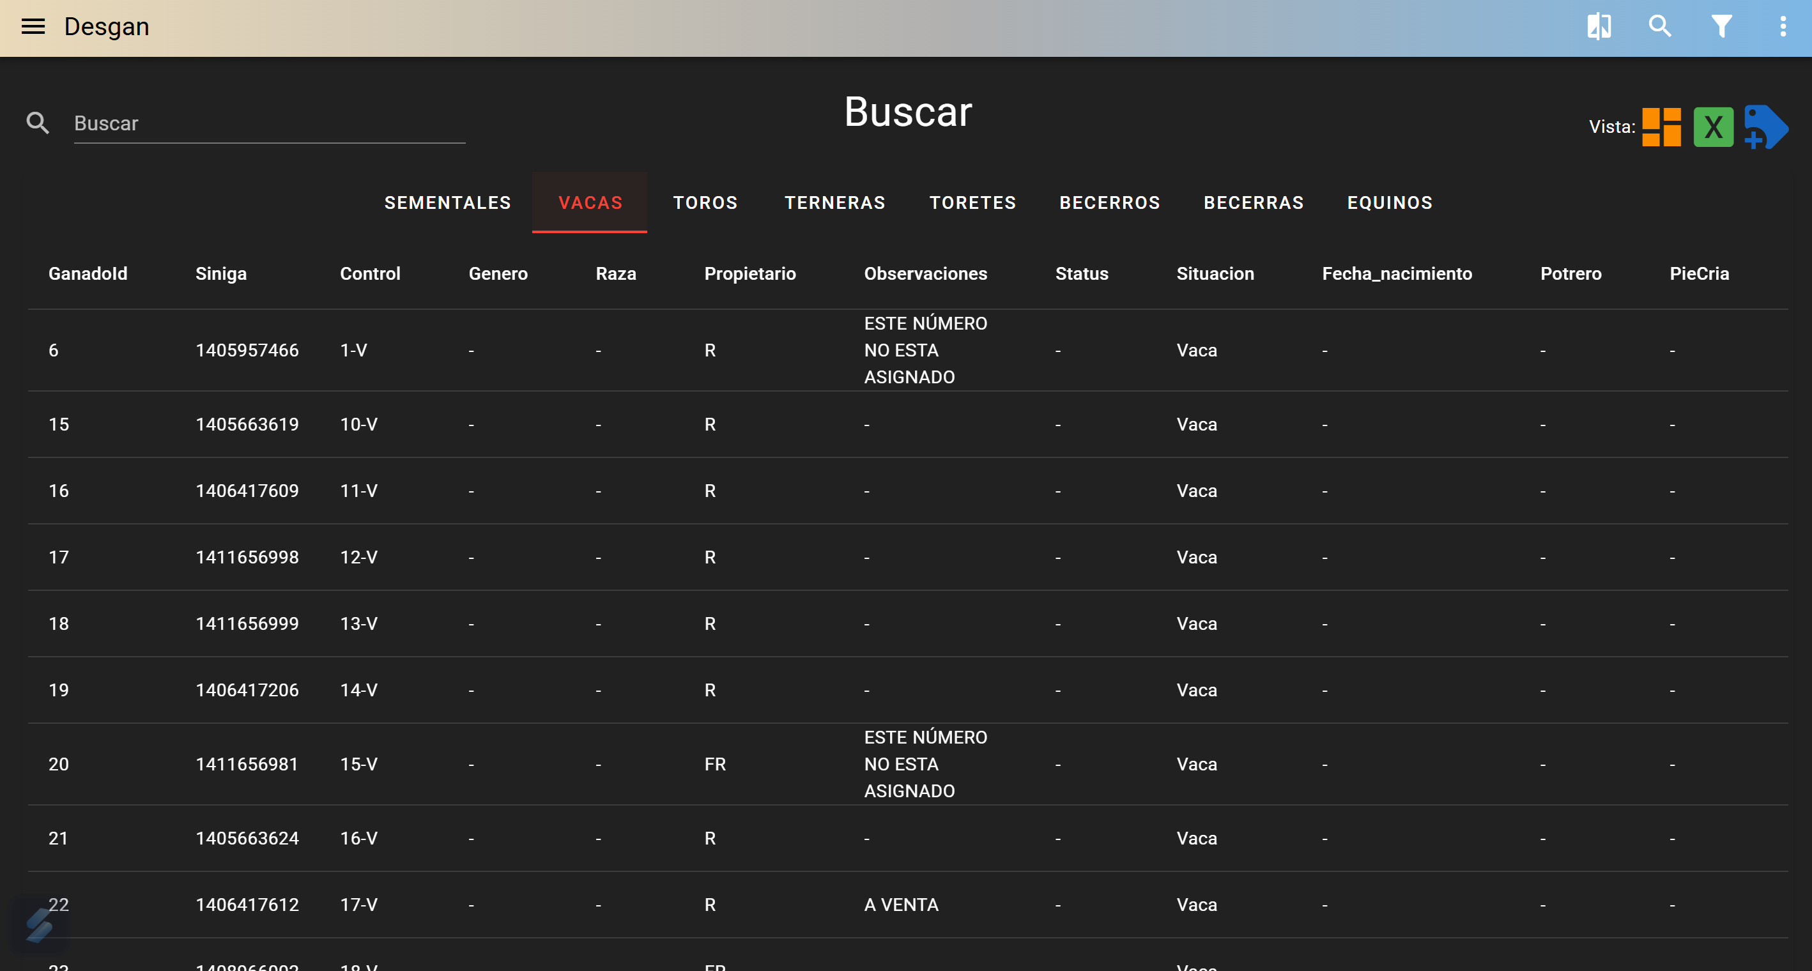Screen dimensions: 1812x971
Task: Click the compare/translate icon in top bar
Action: click(1598, 27)
